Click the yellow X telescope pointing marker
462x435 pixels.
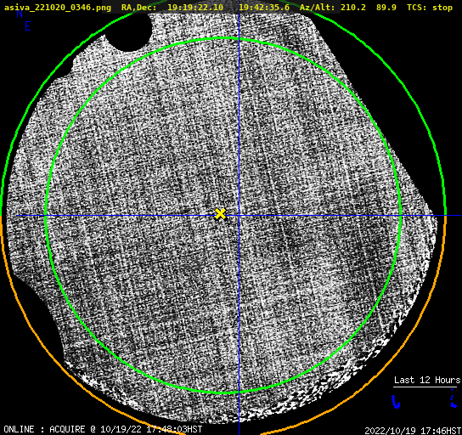220,214
